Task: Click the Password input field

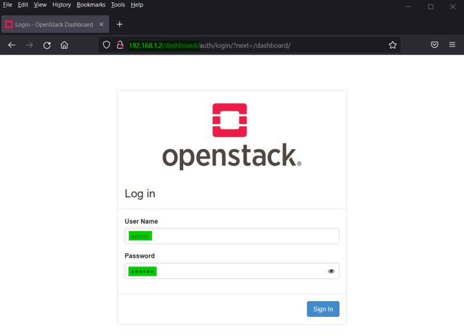Action: (x=231, y=270)
